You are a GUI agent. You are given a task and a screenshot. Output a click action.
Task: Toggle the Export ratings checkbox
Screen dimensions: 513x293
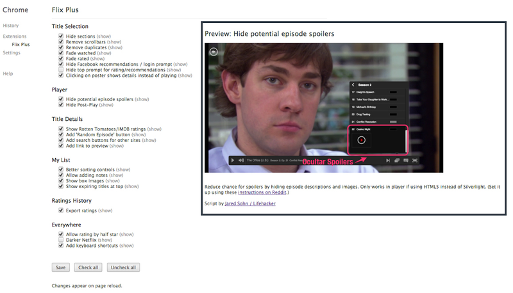click(x=61, y=210)
